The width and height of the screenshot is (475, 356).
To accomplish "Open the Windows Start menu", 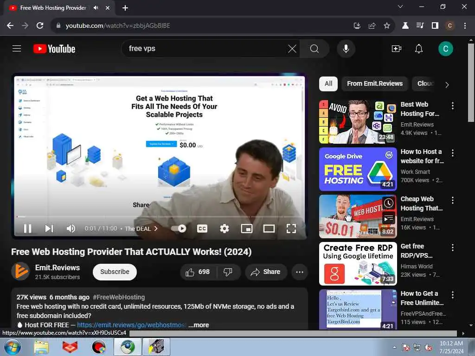I will click(x=12, y=347).
